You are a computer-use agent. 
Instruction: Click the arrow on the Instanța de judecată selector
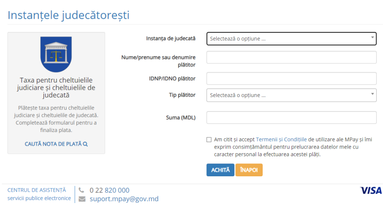pos(372,37)
